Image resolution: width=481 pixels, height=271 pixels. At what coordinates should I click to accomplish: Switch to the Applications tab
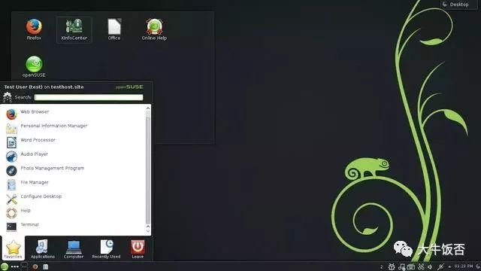tap(43, 249)
